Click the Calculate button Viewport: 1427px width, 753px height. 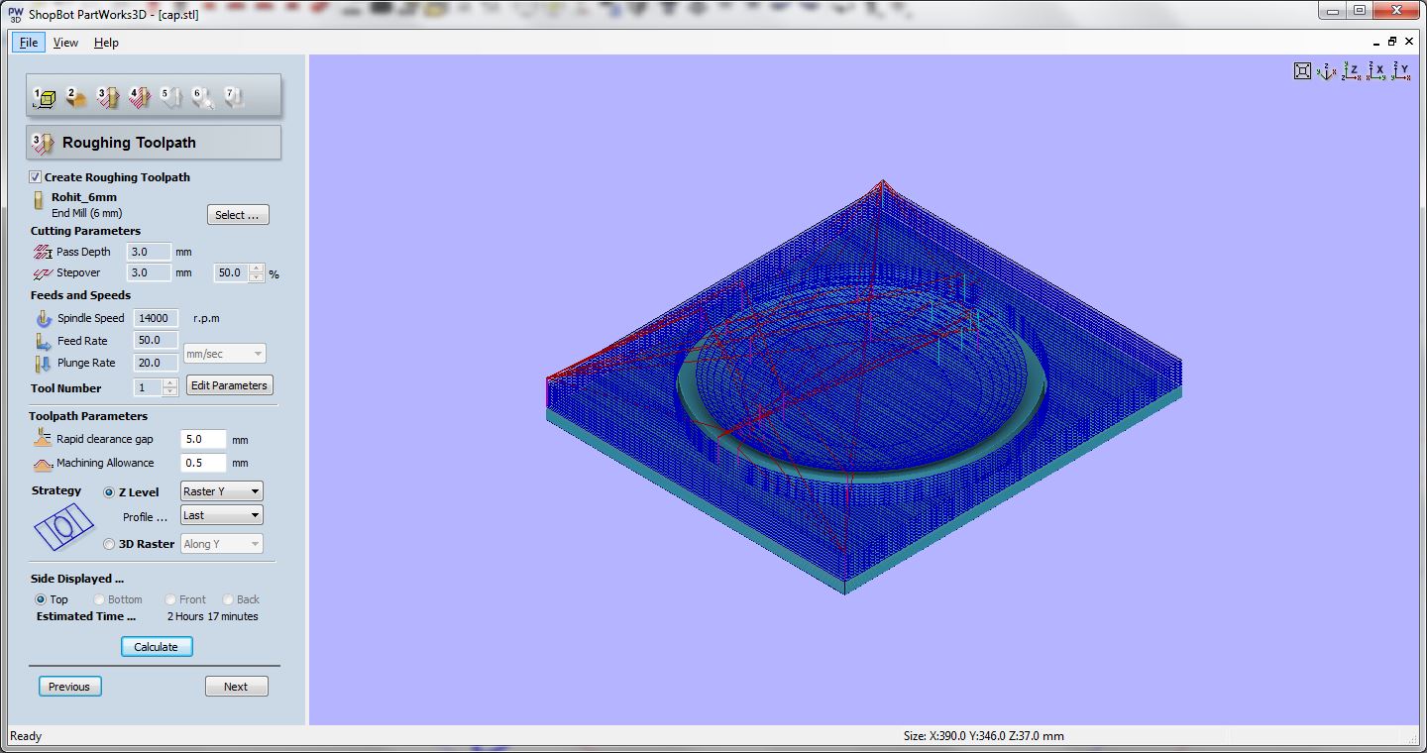pos(156,647)
